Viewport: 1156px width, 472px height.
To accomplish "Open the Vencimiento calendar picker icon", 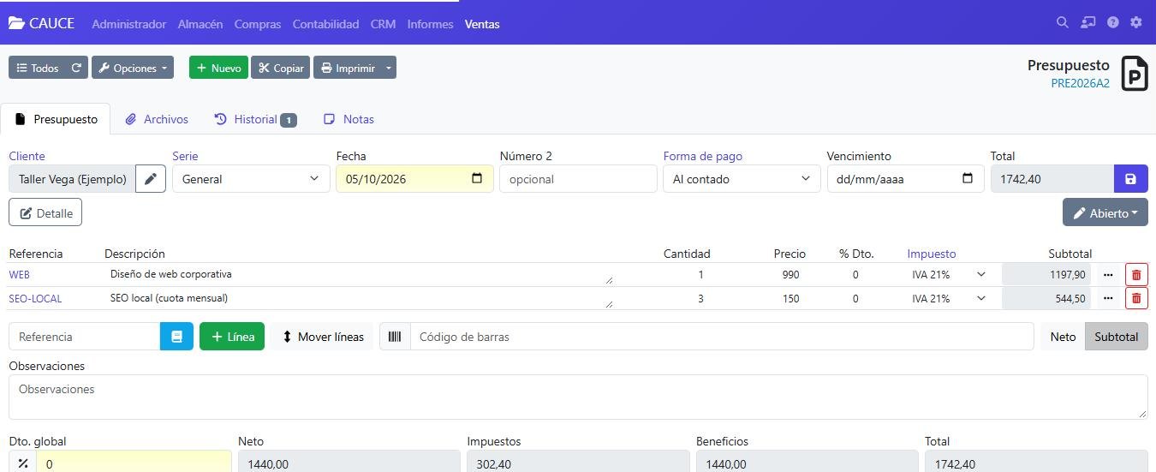I will click(x=968, y=178).
